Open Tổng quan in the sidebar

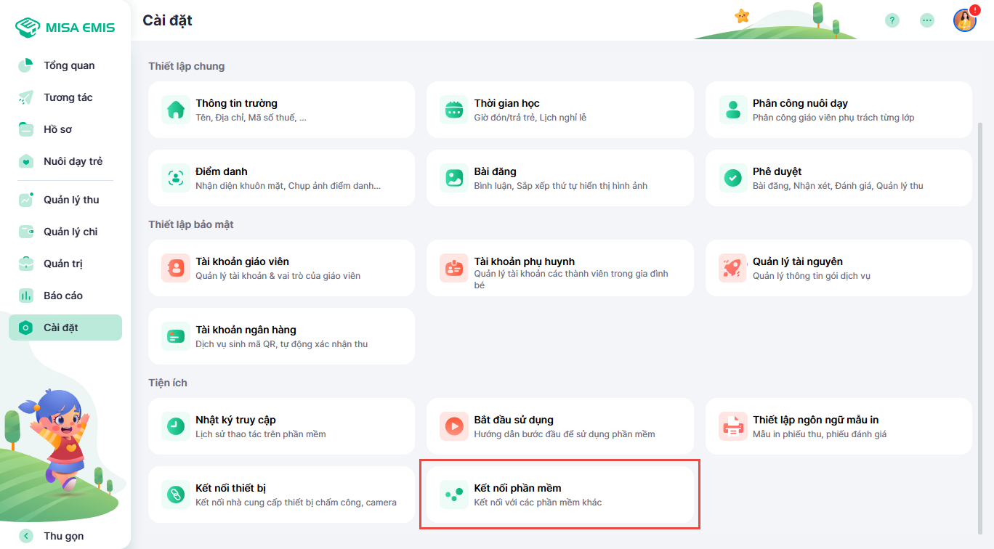tap(68, 65)
